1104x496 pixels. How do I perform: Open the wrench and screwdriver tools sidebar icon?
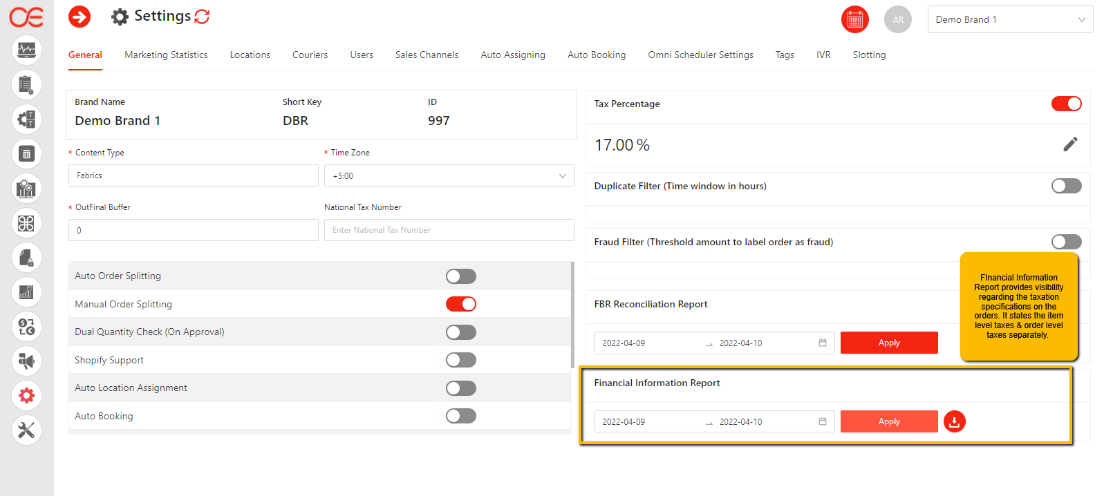pyautogui.click(x=26, y=430)
